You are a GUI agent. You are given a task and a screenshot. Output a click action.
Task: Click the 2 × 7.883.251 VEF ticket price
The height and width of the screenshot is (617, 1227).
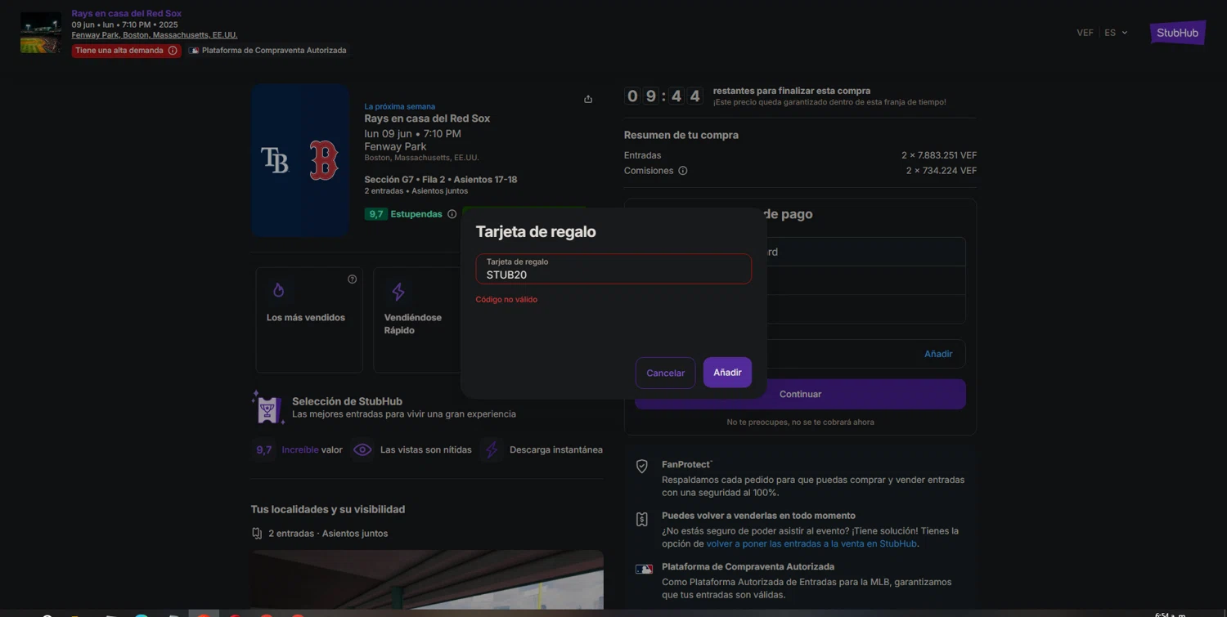(x=939, y=155)
